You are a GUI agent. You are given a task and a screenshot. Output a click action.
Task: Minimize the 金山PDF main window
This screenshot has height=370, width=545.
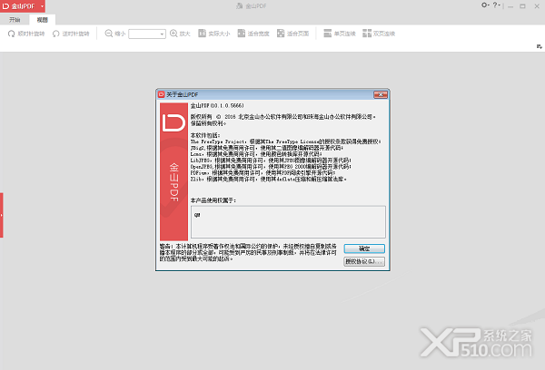[x=510, y=6]
